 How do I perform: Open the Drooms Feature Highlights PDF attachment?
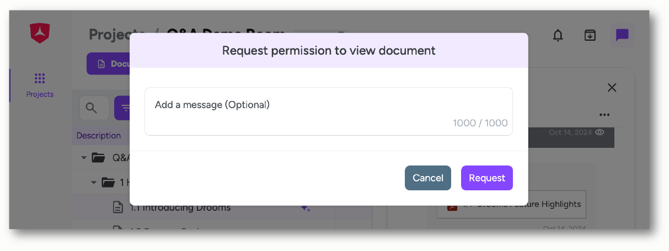point(511,205)
